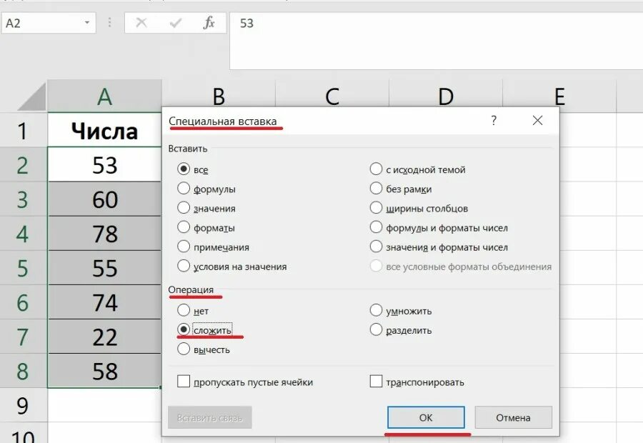Select значения и форматы чисел option
The width and height of the screenshot is (643, 443).
[439, 247]
